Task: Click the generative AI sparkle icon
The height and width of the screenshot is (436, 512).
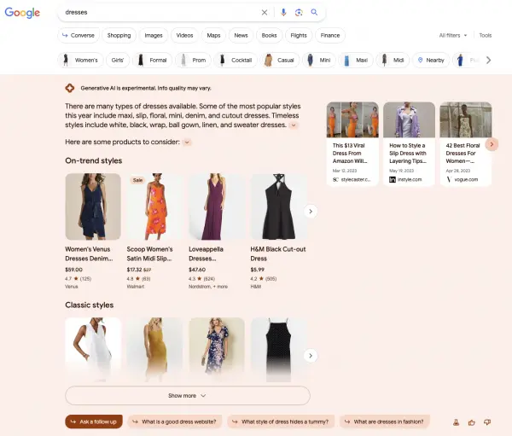Action: (x=70, y=88)
